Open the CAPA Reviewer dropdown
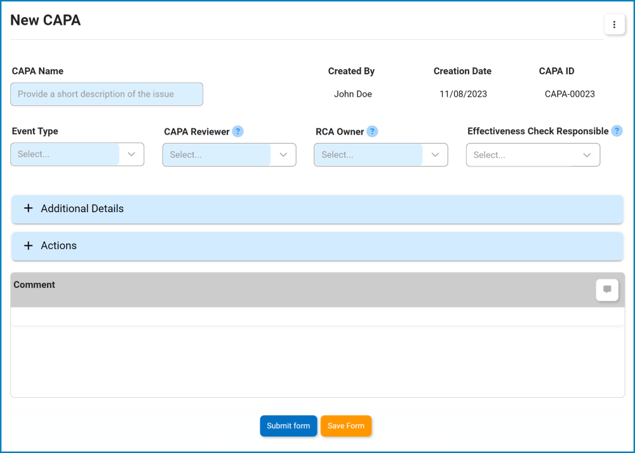The height and width of the screenshot is (453, 635). point(229,155)
